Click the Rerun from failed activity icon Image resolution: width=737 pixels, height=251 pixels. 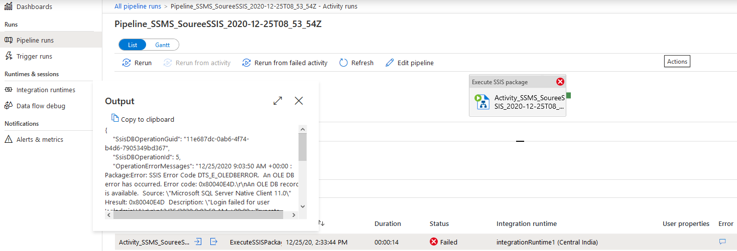coord(247,63)
